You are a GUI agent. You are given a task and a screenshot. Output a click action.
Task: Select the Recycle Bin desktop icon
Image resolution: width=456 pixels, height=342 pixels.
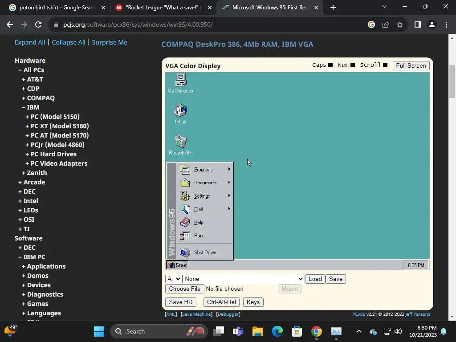181,145
